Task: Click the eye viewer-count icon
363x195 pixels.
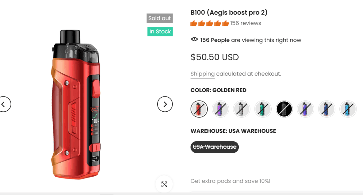Action: (x=194, y=39)
